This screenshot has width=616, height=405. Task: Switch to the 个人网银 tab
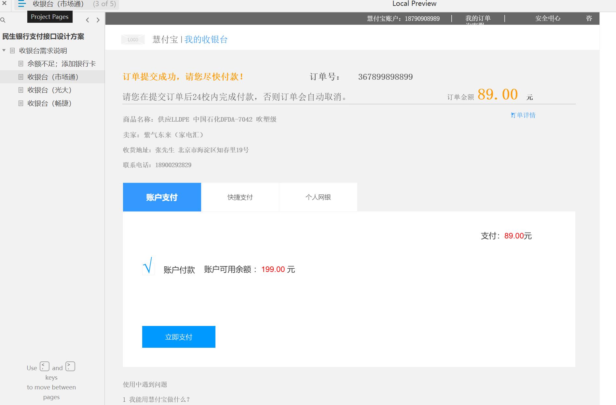click(x=318, y=197)
